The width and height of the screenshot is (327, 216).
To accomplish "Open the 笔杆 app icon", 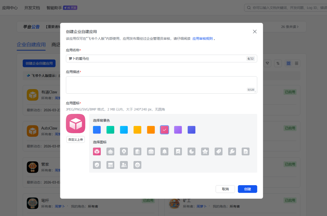I will pyautogui.click(x=32, y=203).
